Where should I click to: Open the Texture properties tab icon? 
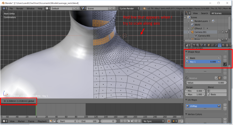(x=227, y=45)
